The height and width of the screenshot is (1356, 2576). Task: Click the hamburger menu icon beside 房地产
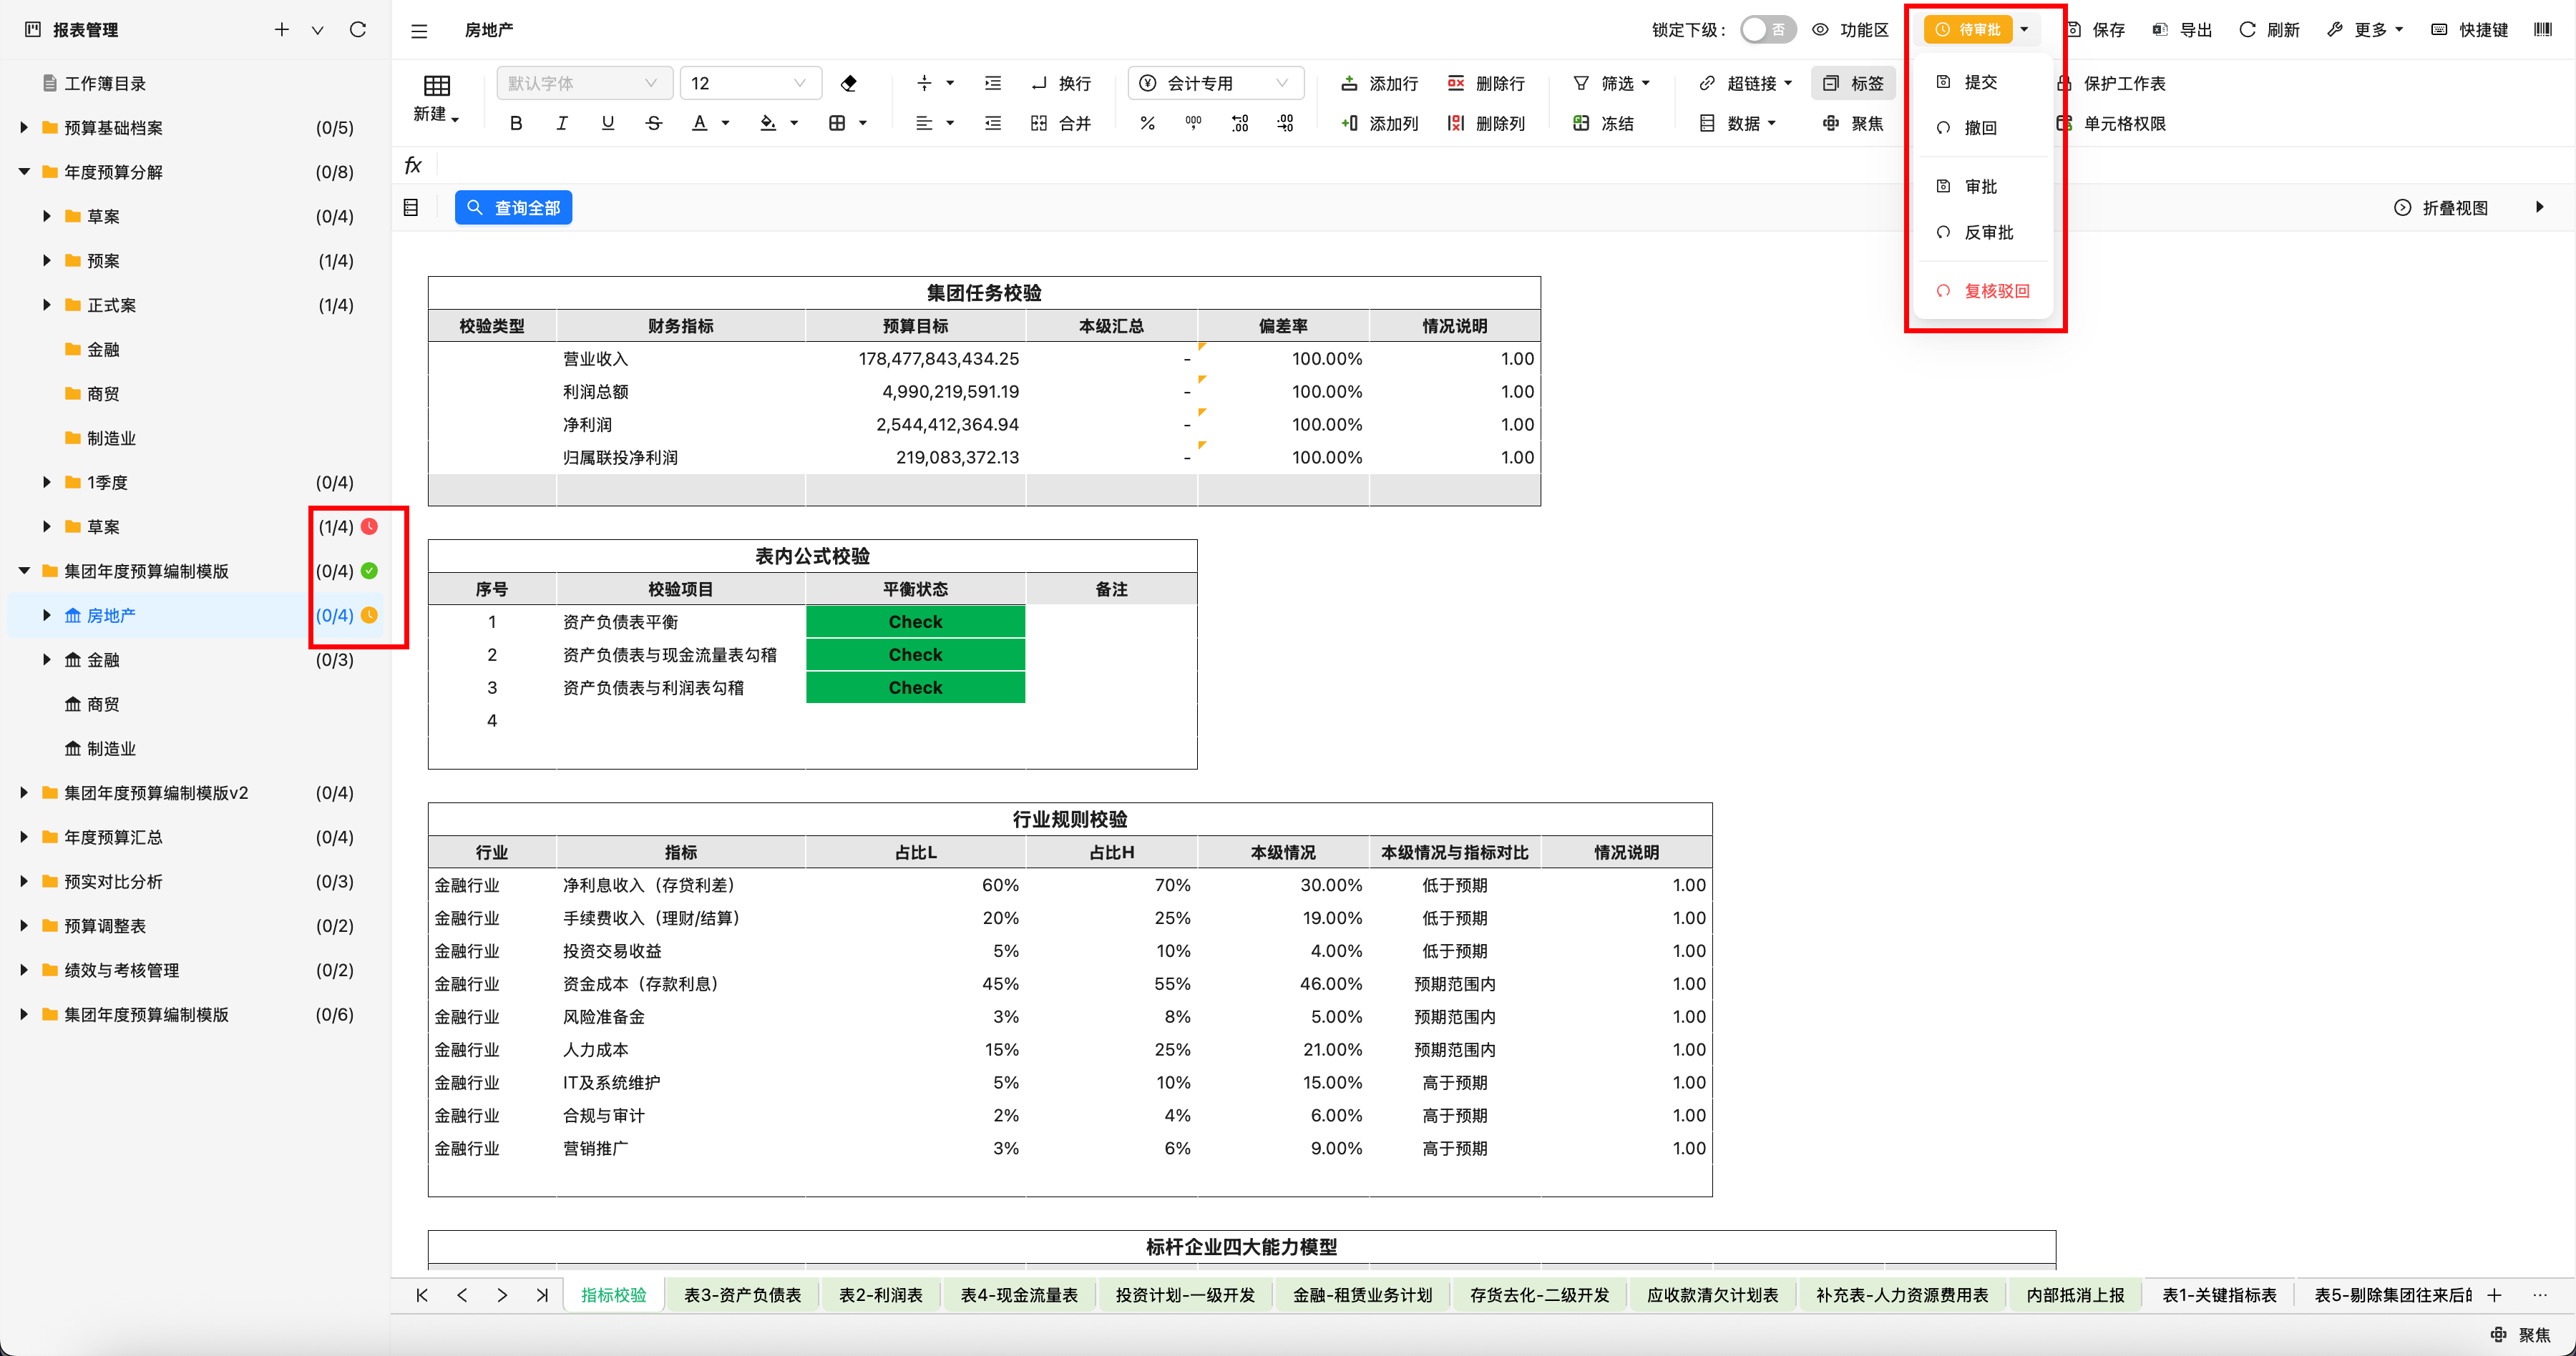(419, 31)
